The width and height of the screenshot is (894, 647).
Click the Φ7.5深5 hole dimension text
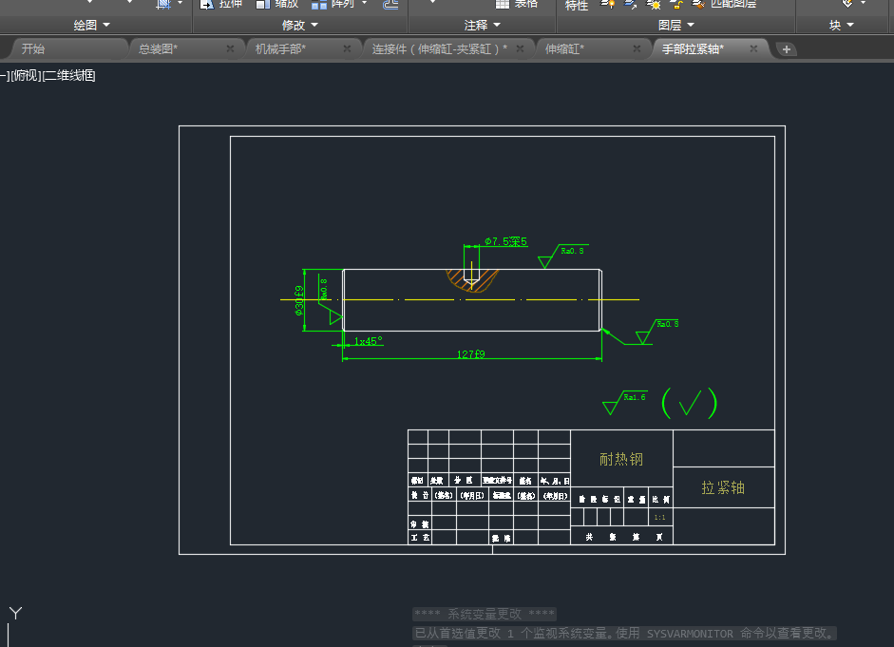(x=506, y=241)
